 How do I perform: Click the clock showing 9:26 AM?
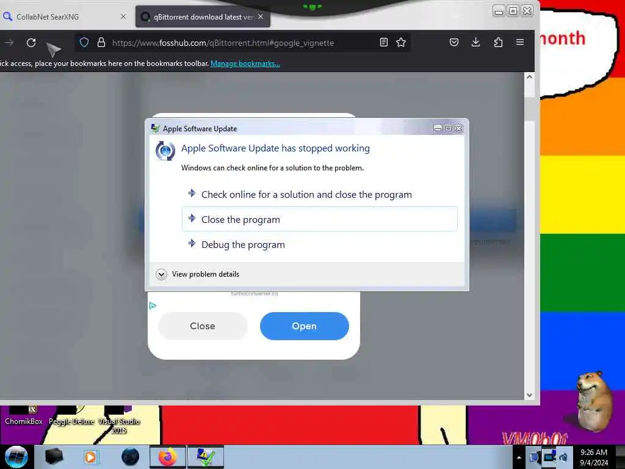tap(593, 457)
